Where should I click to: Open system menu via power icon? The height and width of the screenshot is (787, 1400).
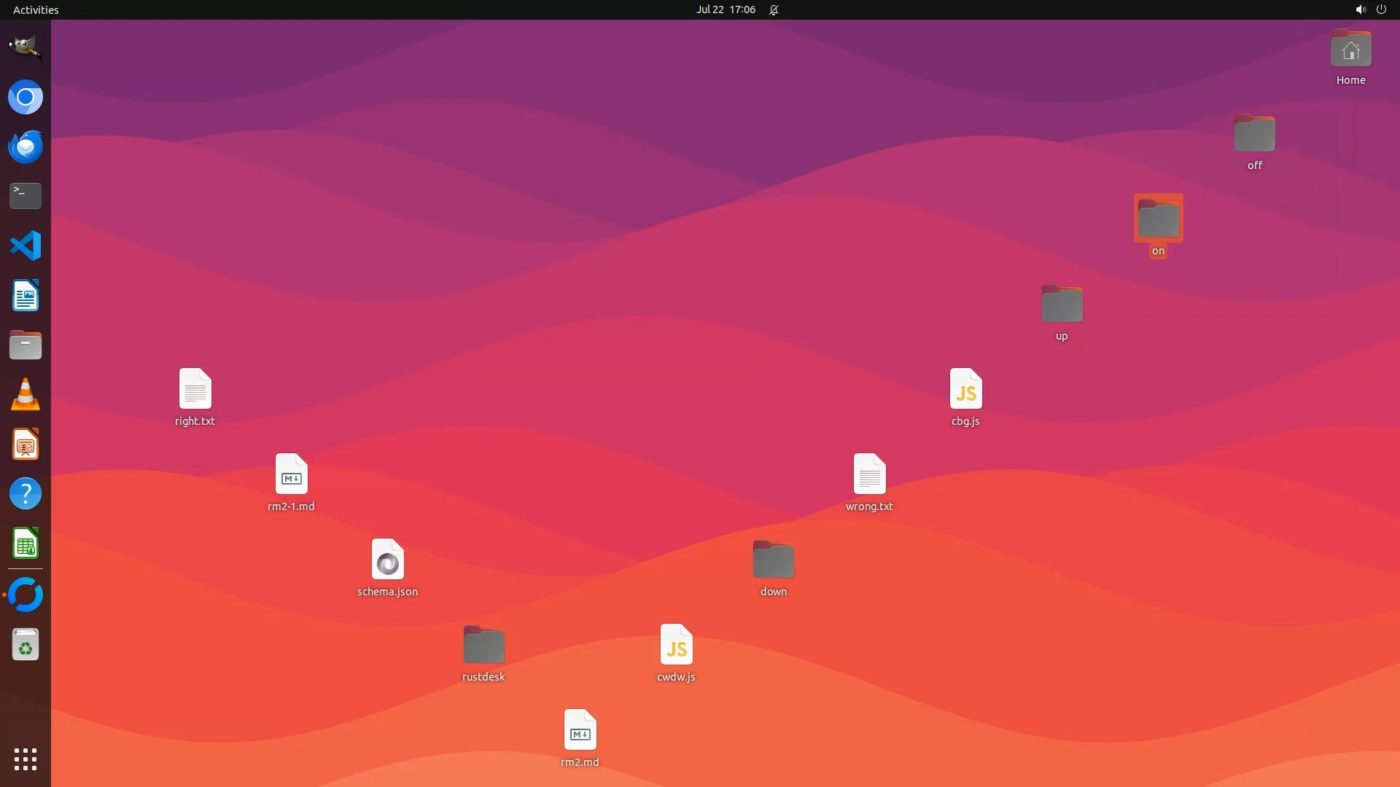pyautogui.click(x=1381, y=9)
